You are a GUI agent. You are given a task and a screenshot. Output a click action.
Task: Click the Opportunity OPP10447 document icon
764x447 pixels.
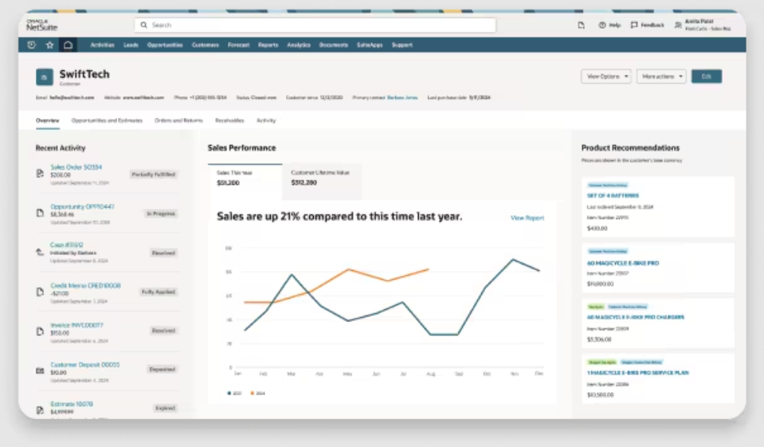[40, 213]
